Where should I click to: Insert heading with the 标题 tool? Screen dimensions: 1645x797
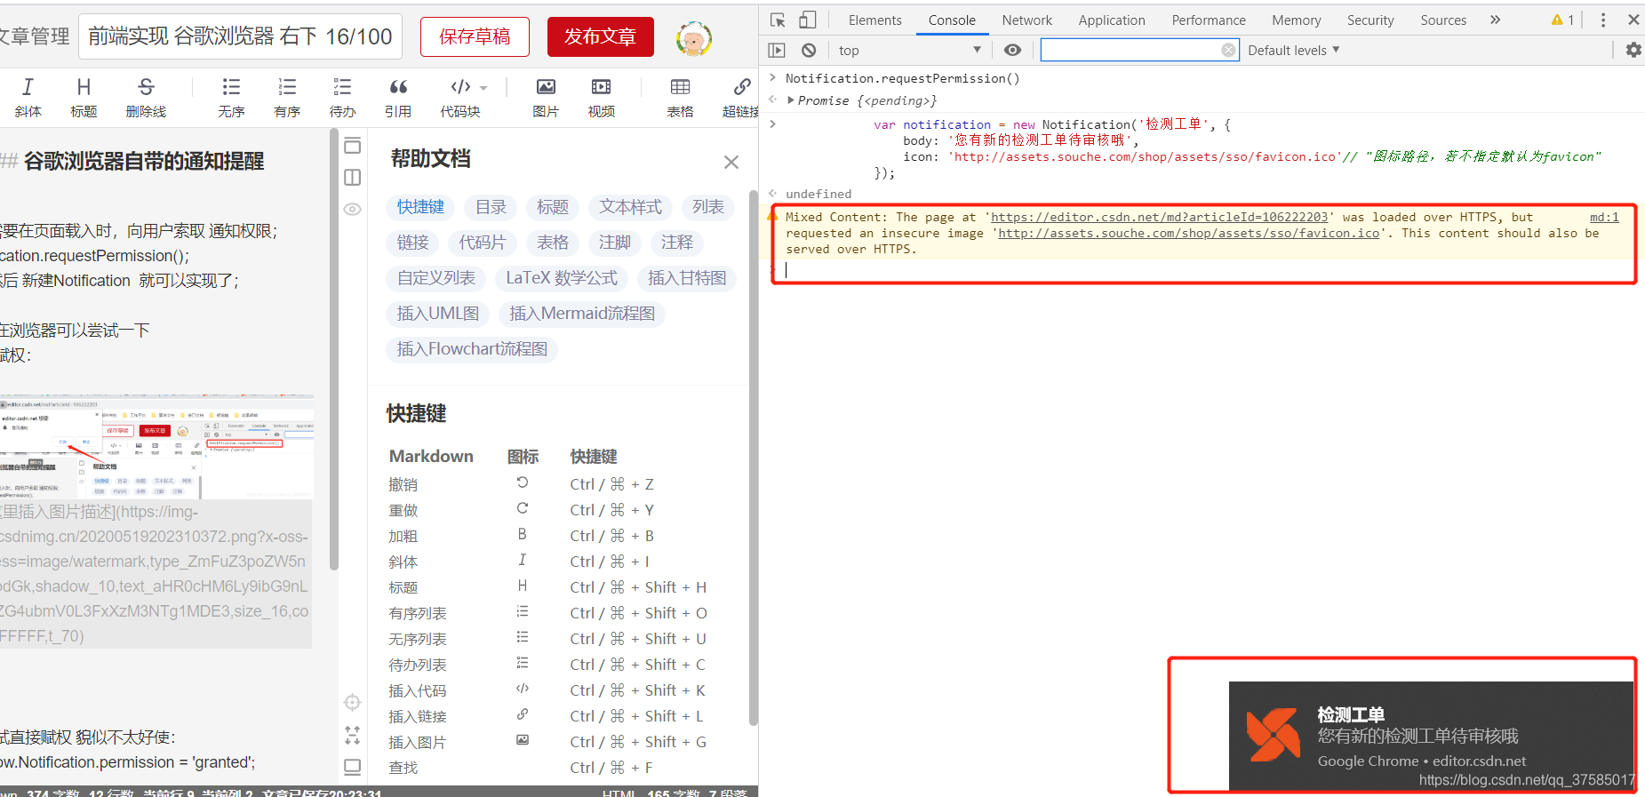click(x=84, y=97)
